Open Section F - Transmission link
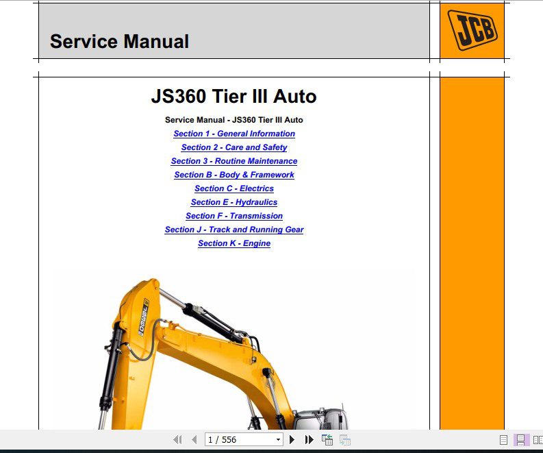The width and height of the screenshot is (543, 453). click(234, 216)
